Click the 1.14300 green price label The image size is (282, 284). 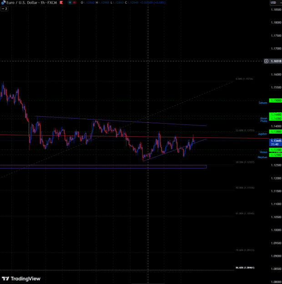click(276, 119)
